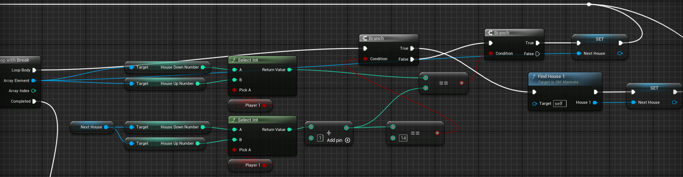The image size is (683, 177).
Task: Click the Target self field in Find House 1
Action: 559,104
